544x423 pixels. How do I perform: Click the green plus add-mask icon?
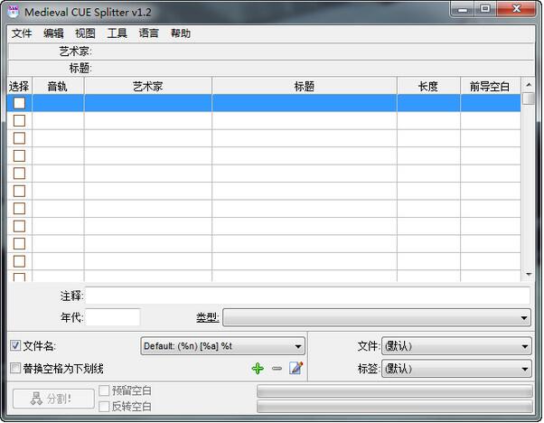[258, 368]
